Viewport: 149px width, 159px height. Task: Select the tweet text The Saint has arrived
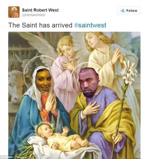[40, 25]
